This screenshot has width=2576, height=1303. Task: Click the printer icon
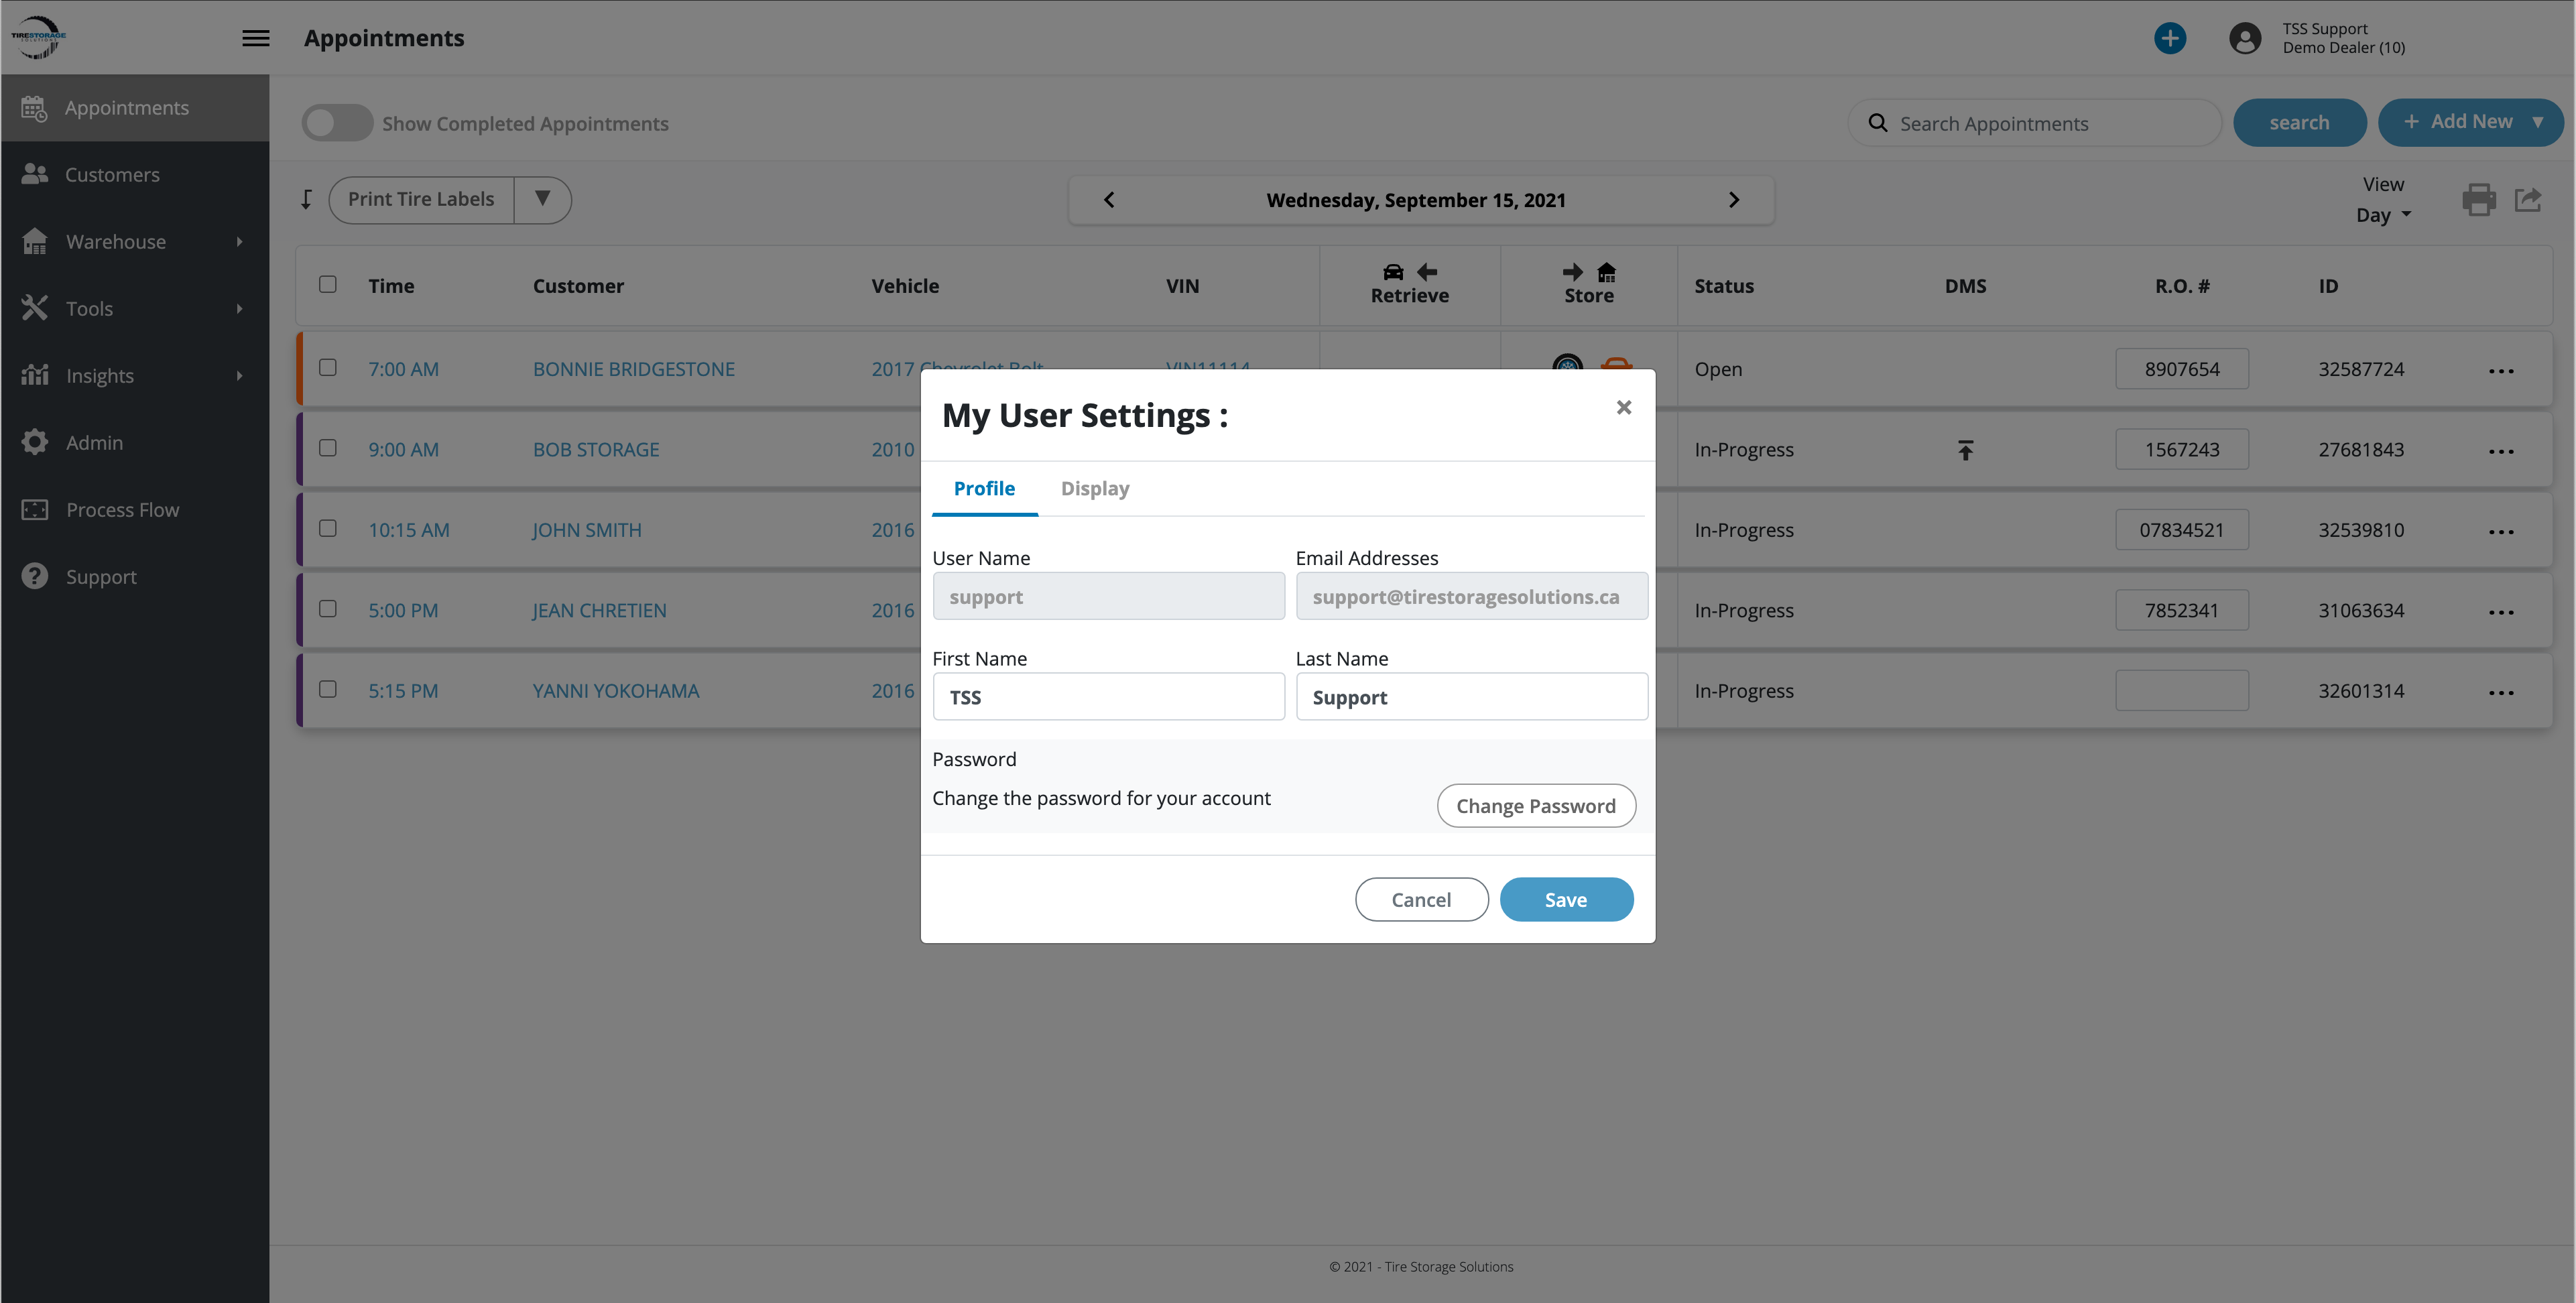coord(2478,200)
